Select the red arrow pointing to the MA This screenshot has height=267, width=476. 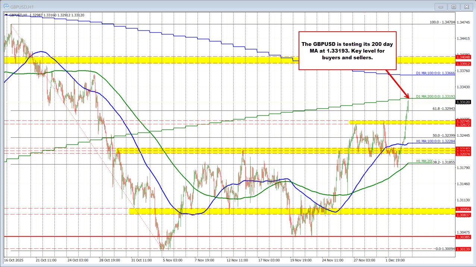click(397, 83)
